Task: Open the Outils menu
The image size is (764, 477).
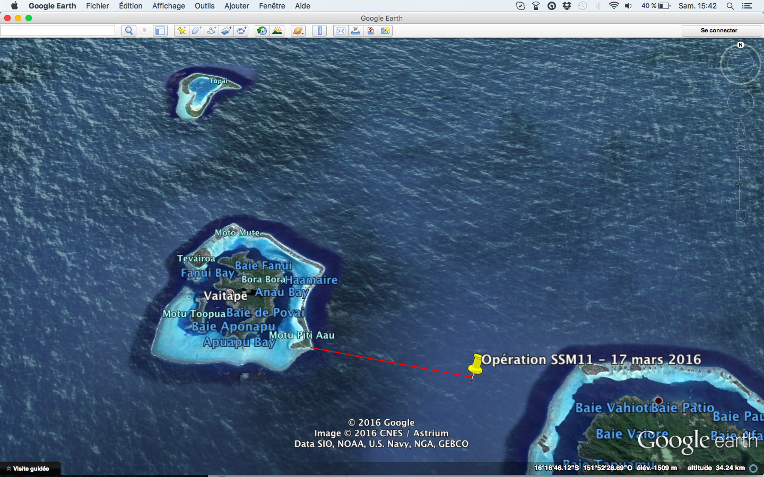Action: coord(204,6)
